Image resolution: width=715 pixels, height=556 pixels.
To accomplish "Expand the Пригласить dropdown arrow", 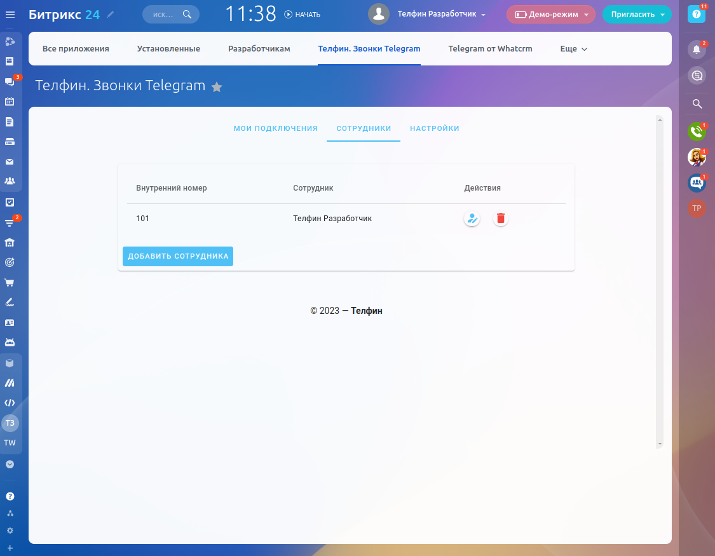I will tap(663, 15).
